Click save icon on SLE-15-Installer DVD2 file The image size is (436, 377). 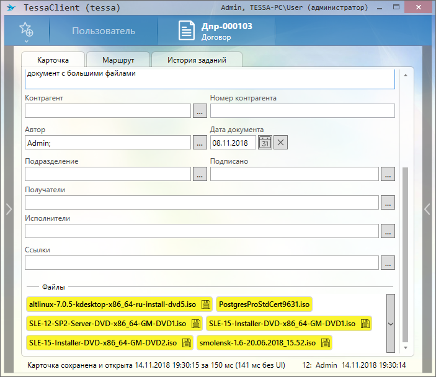(x=186, y=342)
